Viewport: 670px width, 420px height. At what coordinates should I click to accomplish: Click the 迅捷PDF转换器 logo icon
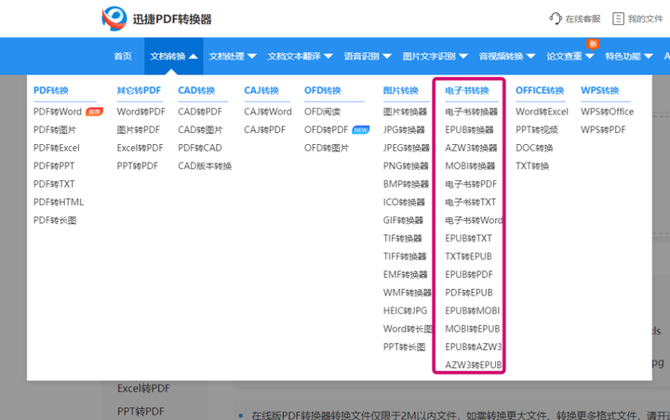(x=114, y=19)
